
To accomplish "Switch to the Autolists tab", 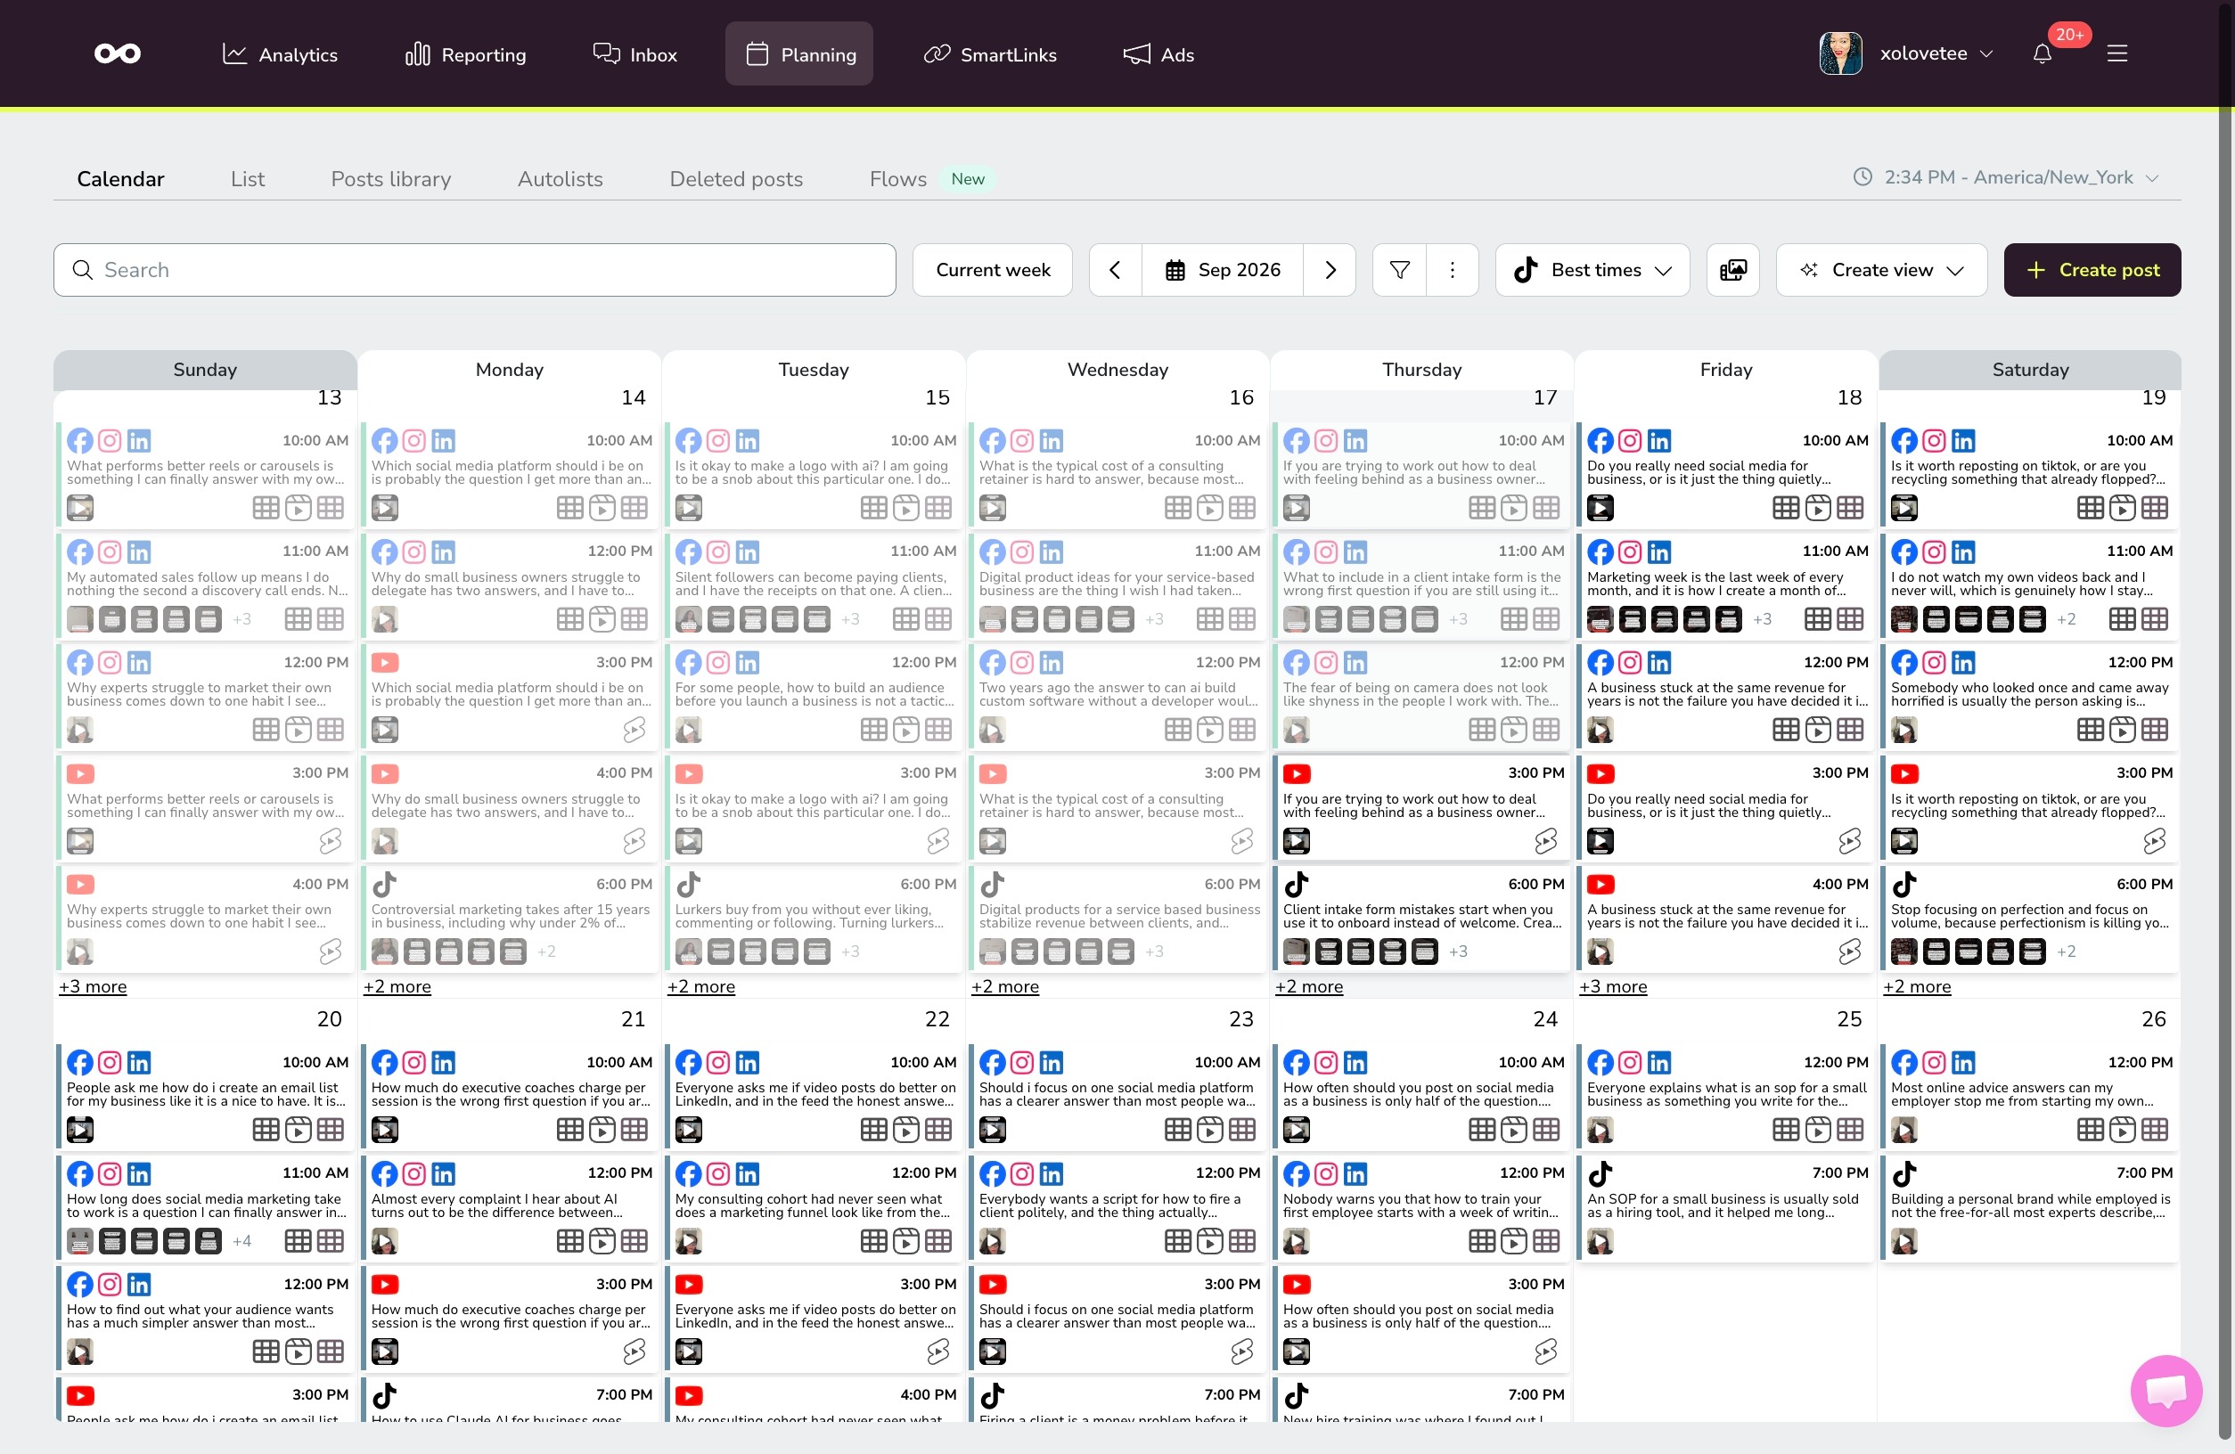I will pos(560,178).
